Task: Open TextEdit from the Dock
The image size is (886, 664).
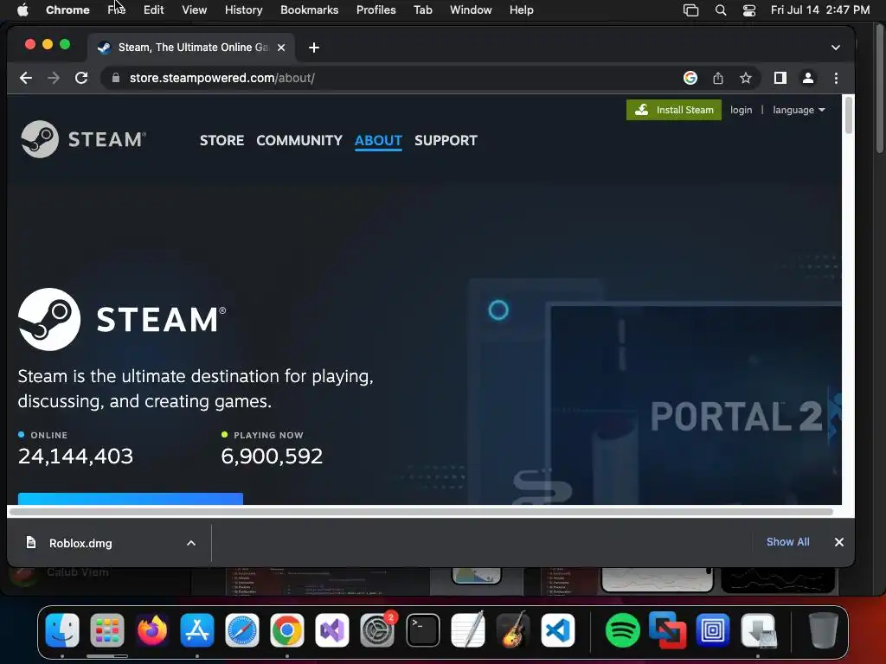Action: [x=468, y=630]
